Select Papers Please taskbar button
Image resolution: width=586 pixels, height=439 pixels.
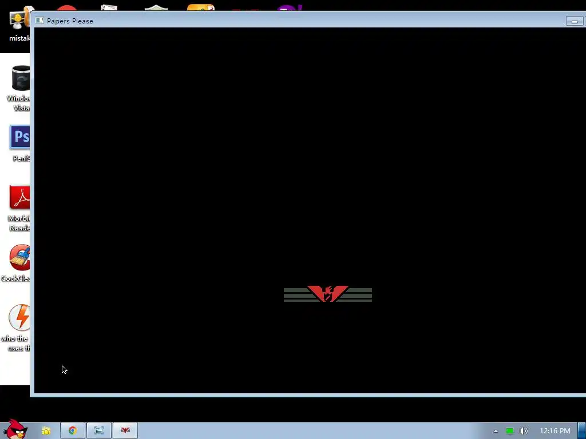125,431
